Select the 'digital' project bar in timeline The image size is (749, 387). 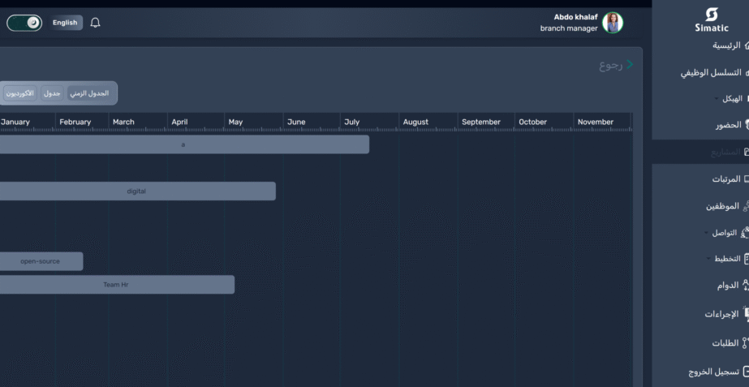click(x=136, y=191)
